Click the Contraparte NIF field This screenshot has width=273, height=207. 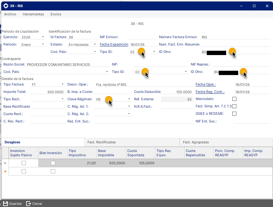pos(161,65)
